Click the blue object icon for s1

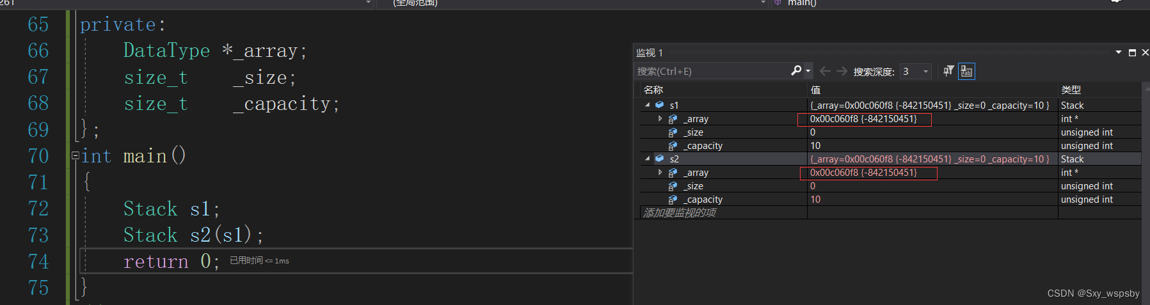[x=659, y=105]
